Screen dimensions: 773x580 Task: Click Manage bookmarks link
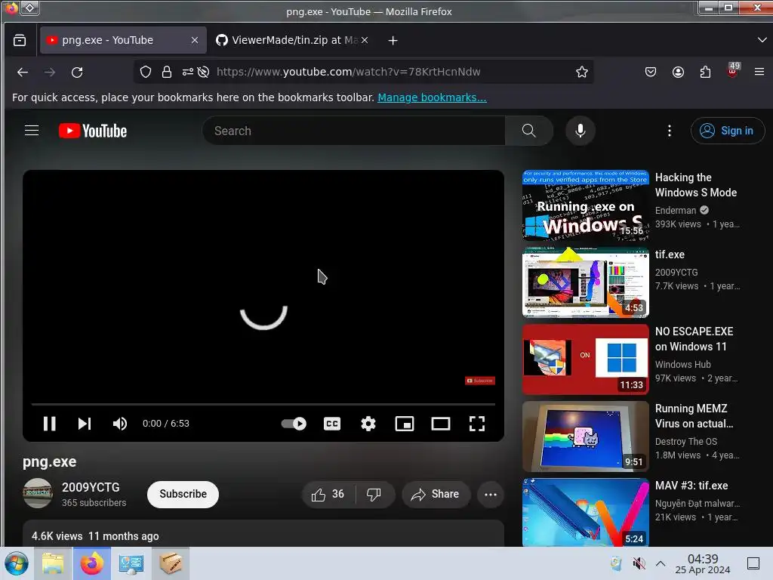point(432,97)
